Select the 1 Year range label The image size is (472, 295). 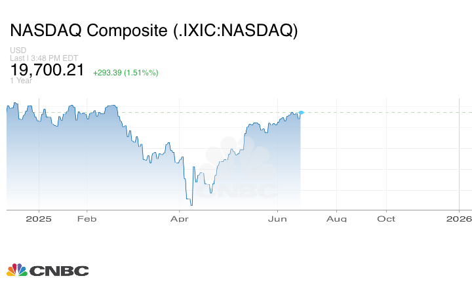[21, 81]
